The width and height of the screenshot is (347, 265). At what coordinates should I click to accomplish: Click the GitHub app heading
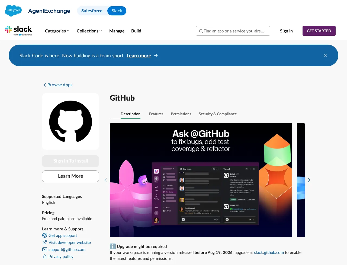[x=122, y=98]
